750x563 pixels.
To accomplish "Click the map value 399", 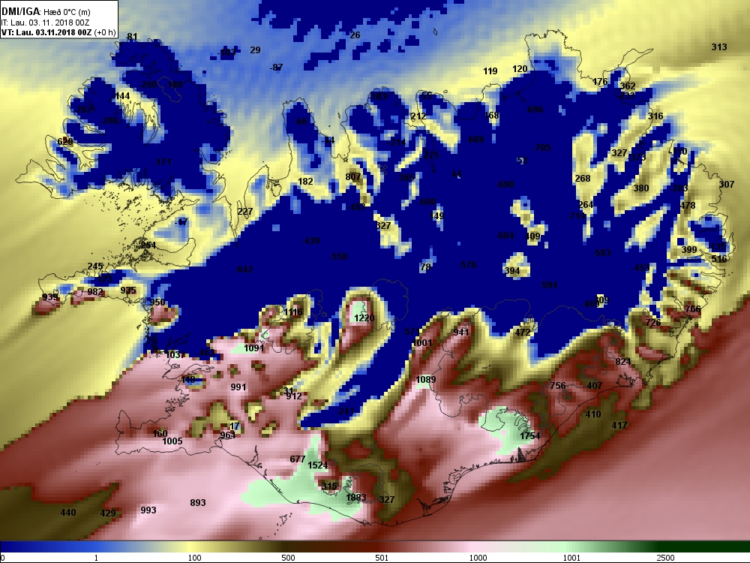I will (x=688, y=249).
